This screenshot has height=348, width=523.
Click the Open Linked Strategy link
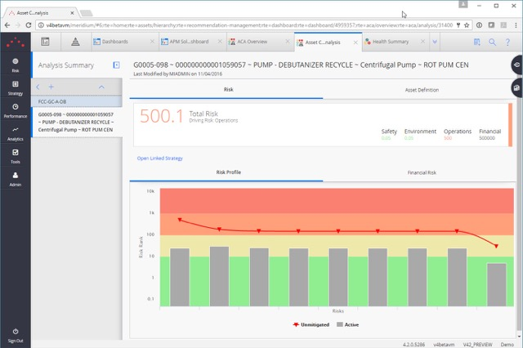point(159,158)
